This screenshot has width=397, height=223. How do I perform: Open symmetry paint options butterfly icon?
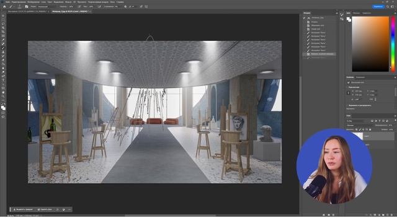click(146, 7)
